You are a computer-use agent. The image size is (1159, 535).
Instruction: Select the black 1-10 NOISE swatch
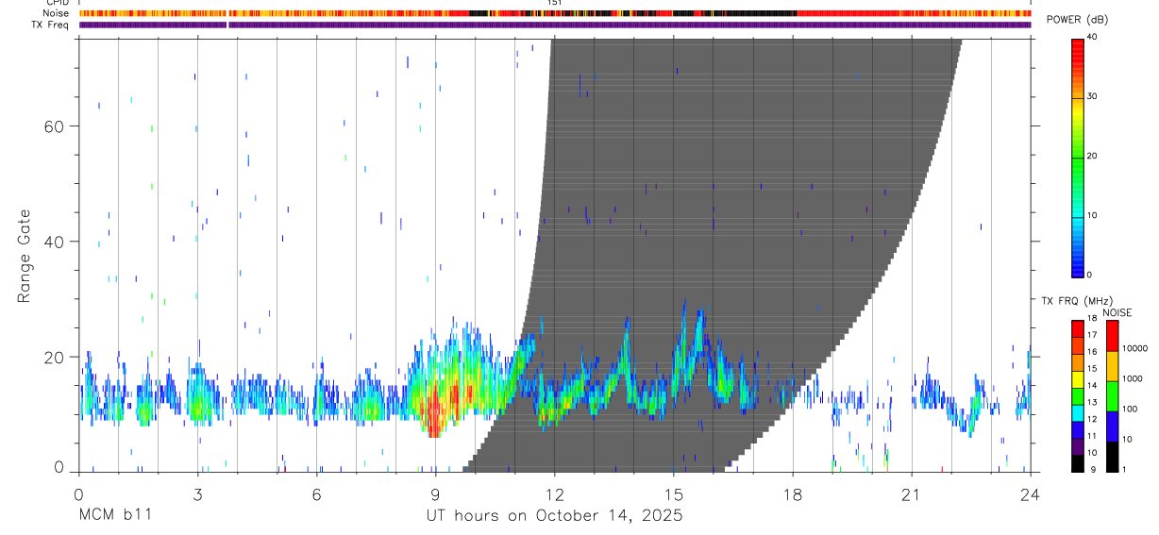(1113, 456)
